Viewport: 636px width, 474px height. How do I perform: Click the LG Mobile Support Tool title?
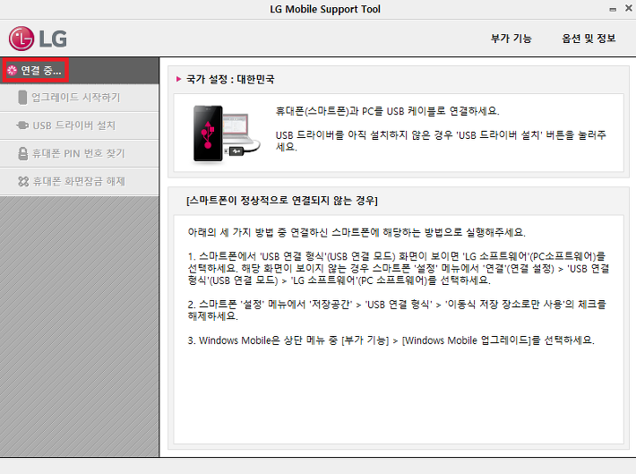325,9
